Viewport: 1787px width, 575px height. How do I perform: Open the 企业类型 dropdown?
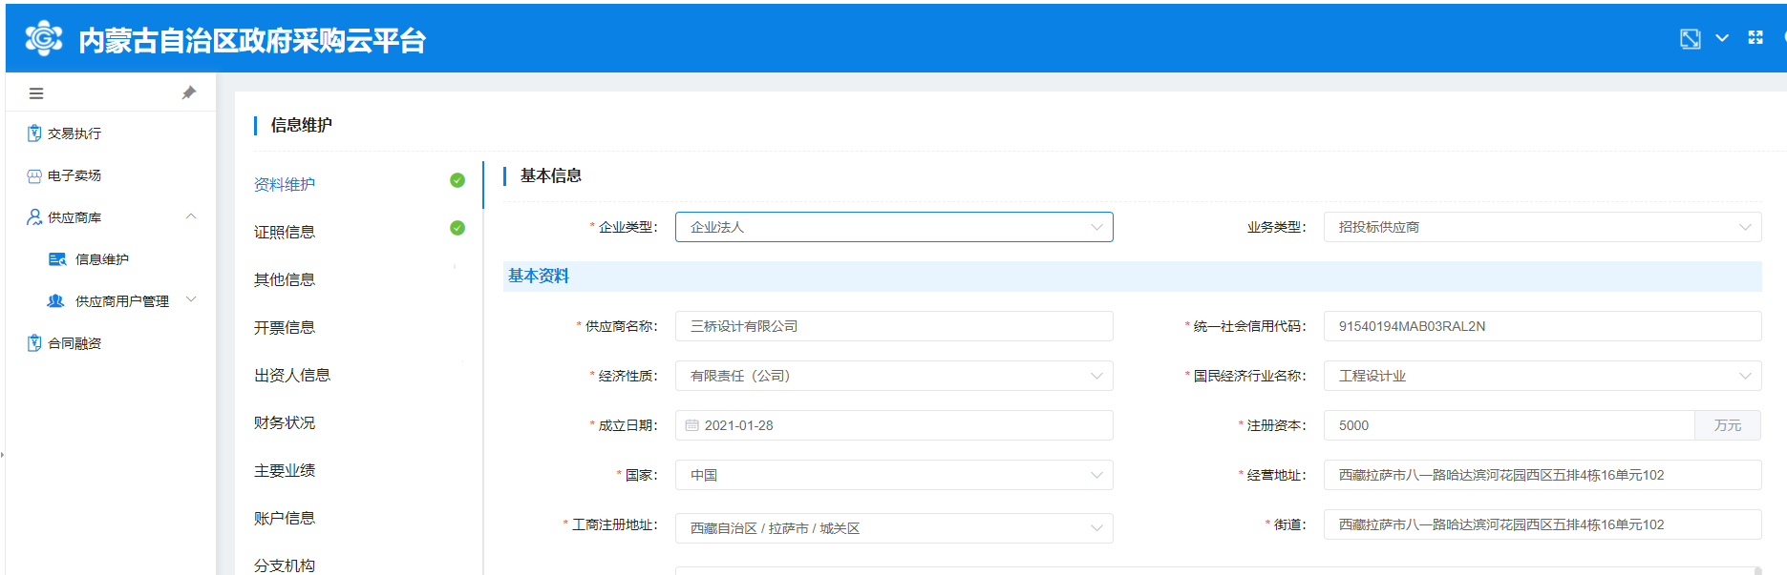tap(893, 227)
